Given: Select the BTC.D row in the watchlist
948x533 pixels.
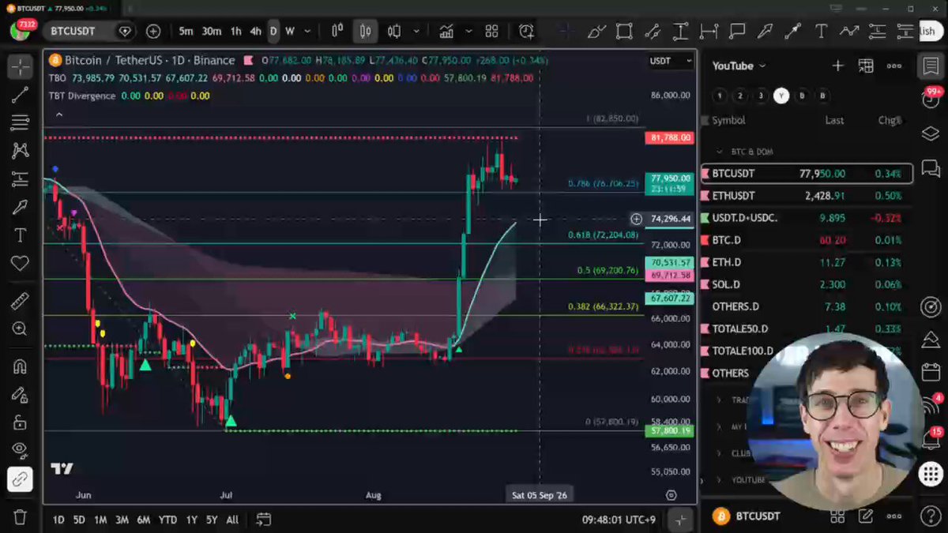Looking at the screenshot, I should pos(807,240).
